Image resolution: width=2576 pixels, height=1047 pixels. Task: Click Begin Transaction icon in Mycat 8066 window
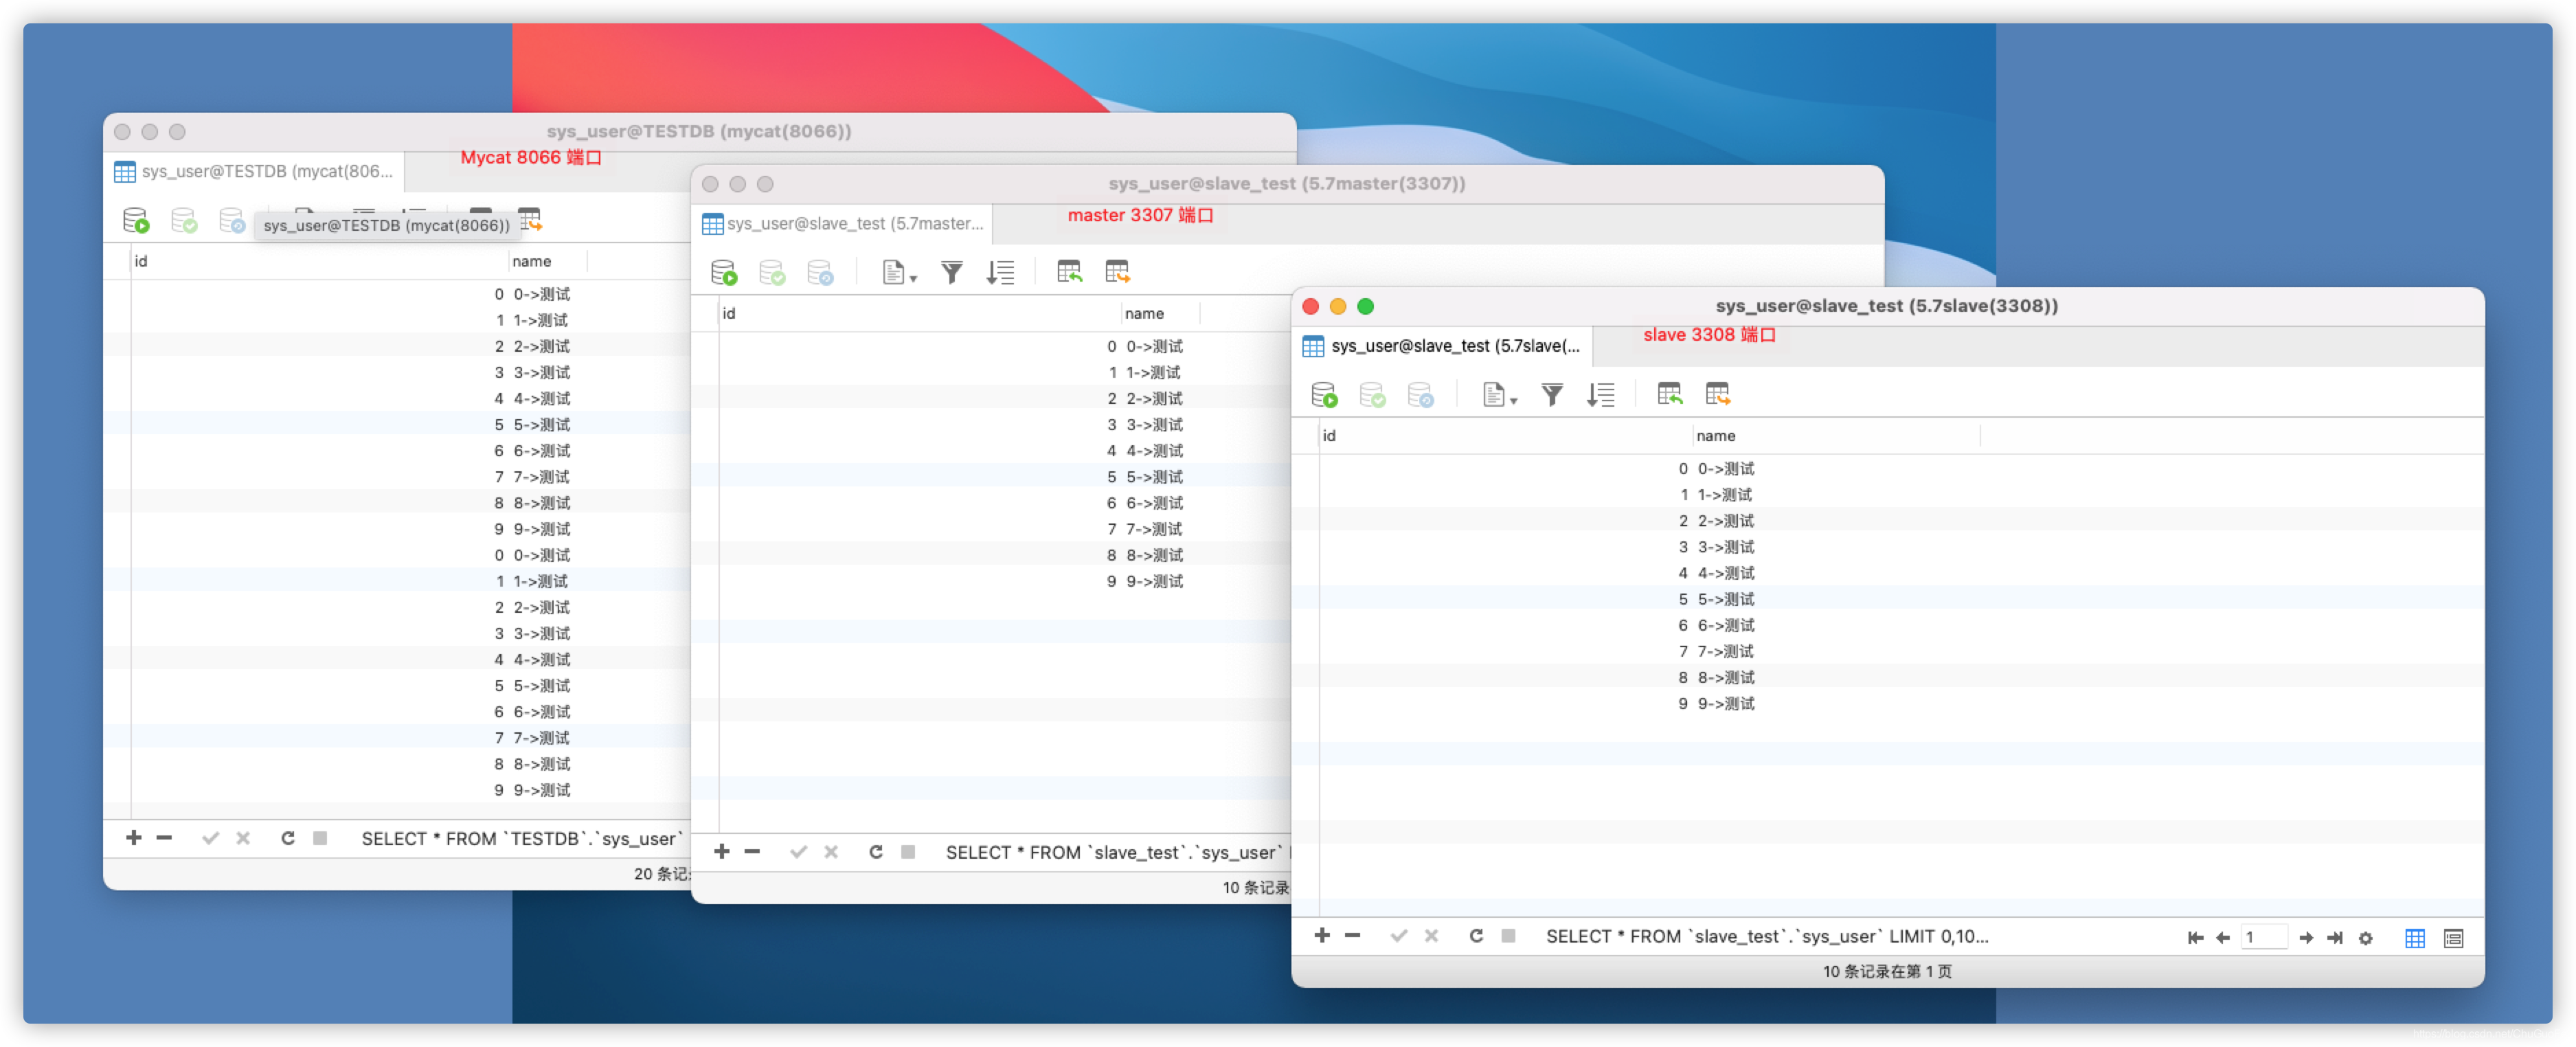pos(135,220)
